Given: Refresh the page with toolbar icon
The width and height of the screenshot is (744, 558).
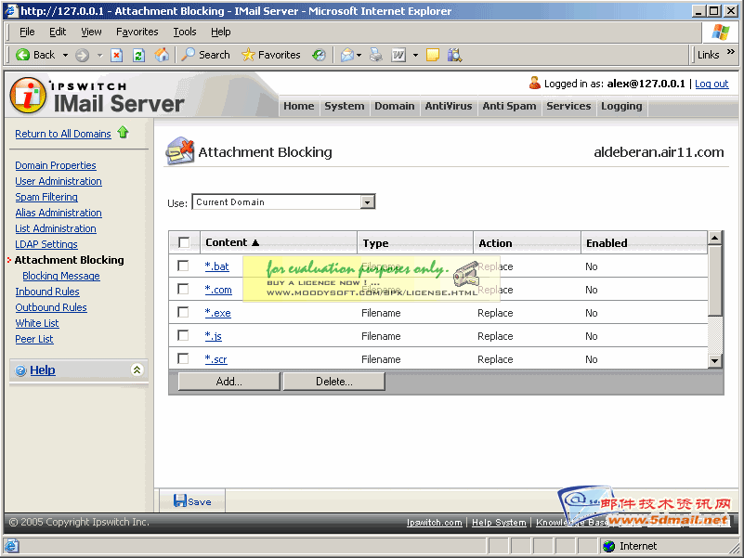Looking at the screenshot, I should (x=138, y=55).
